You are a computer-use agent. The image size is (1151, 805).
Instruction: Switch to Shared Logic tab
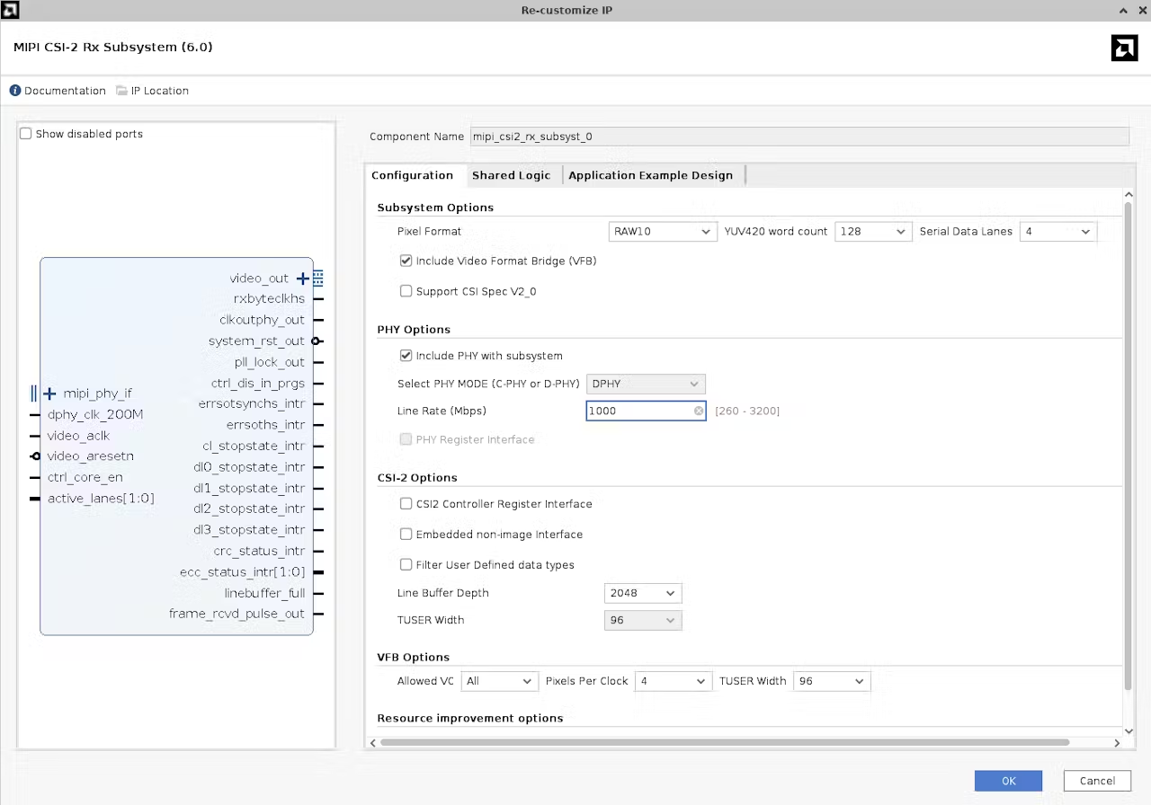[x=511, y=175]
